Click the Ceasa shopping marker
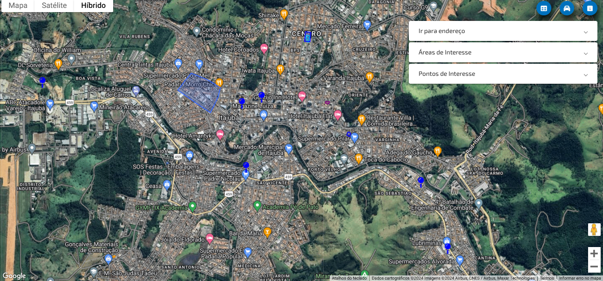The width and height of the screenshot is (603, 281). tap(166, 185)
